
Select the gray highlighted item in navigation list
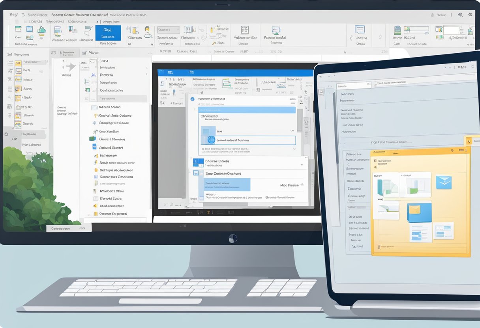pos(118,99)
